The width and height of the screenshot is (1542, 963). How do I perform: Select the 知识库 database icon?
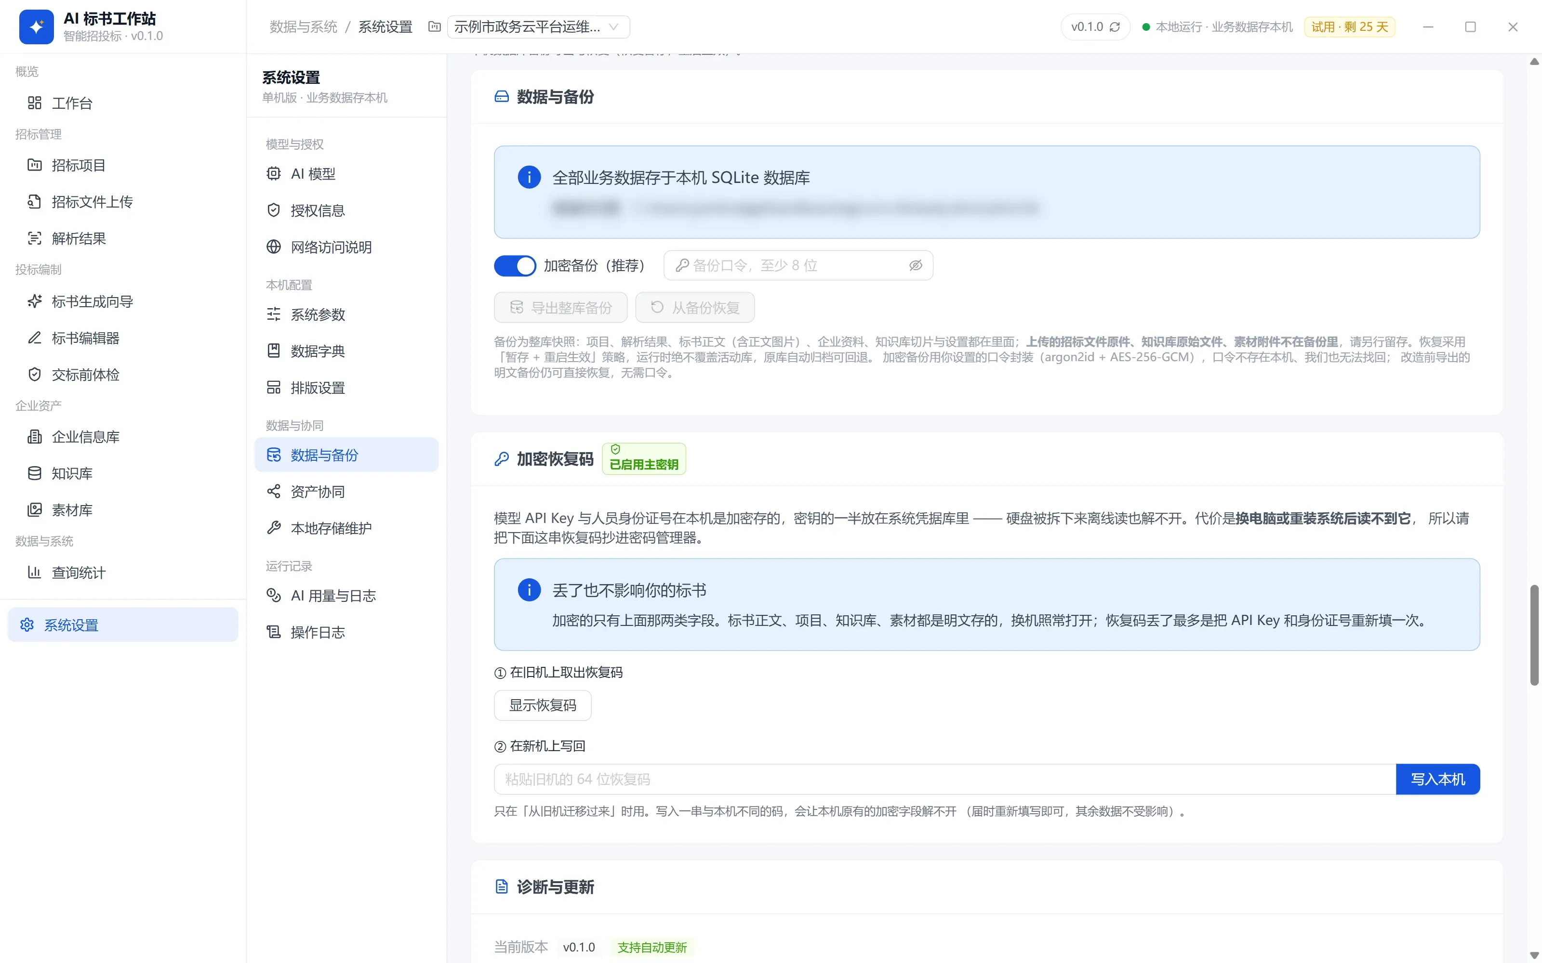pos(34,473)
